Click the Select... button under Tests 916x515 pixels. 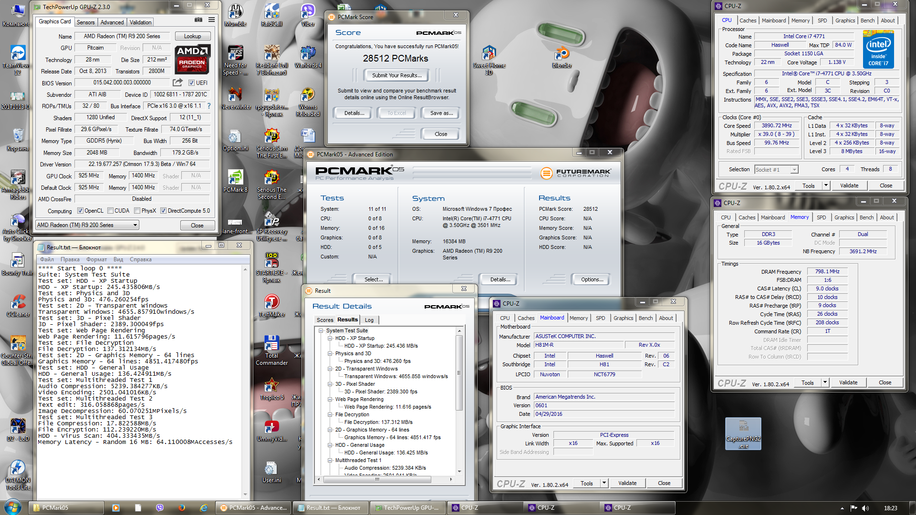point(373,279)
